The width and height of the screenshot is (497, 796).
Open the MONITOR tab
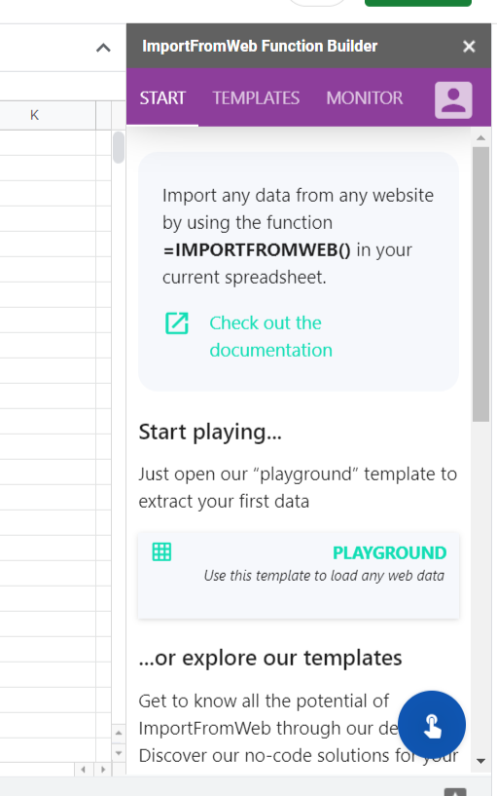point(365,98)
